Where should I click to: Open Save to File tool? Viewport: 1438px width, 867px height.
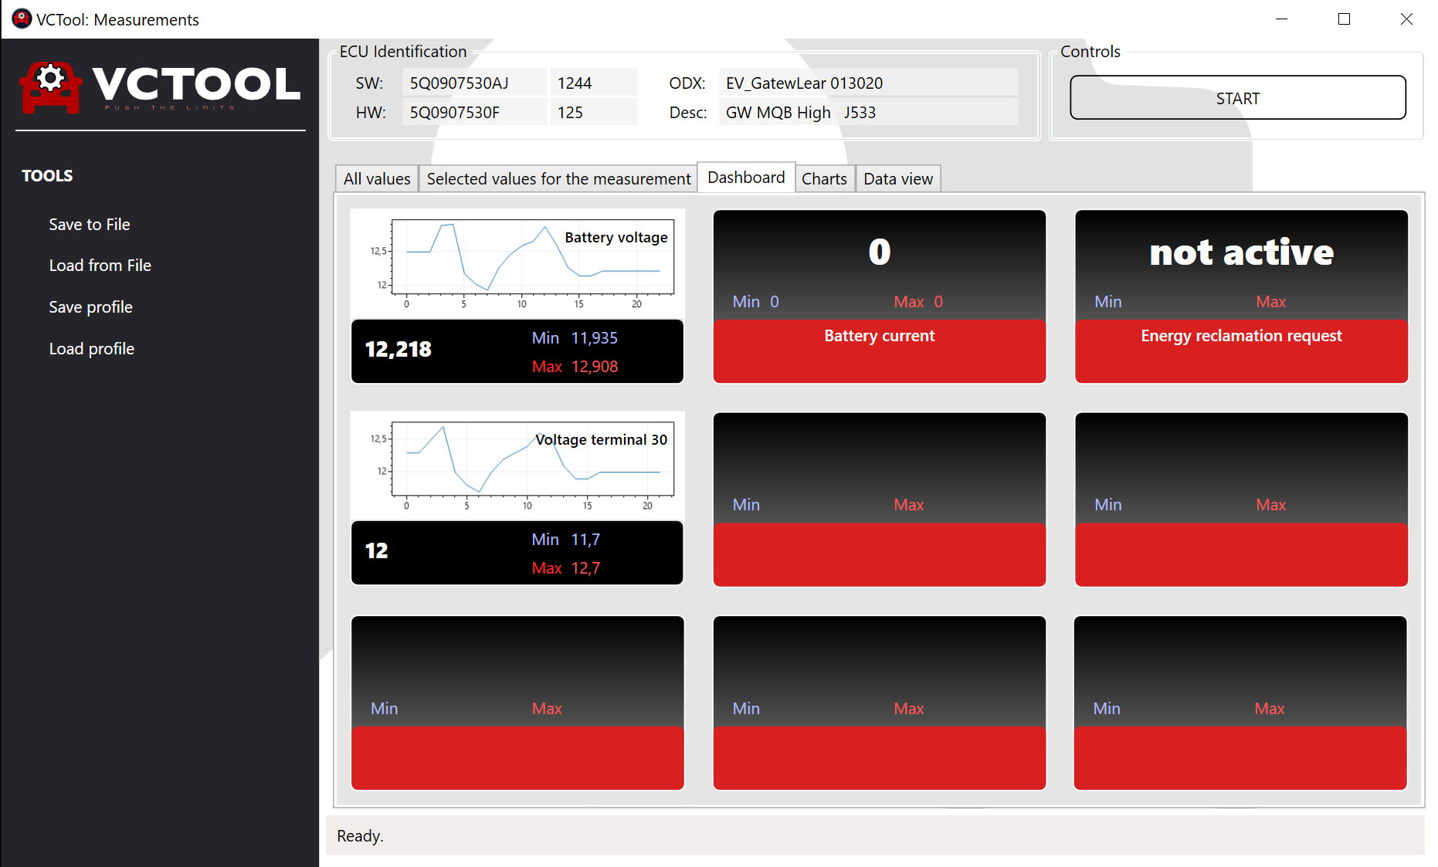89,225
